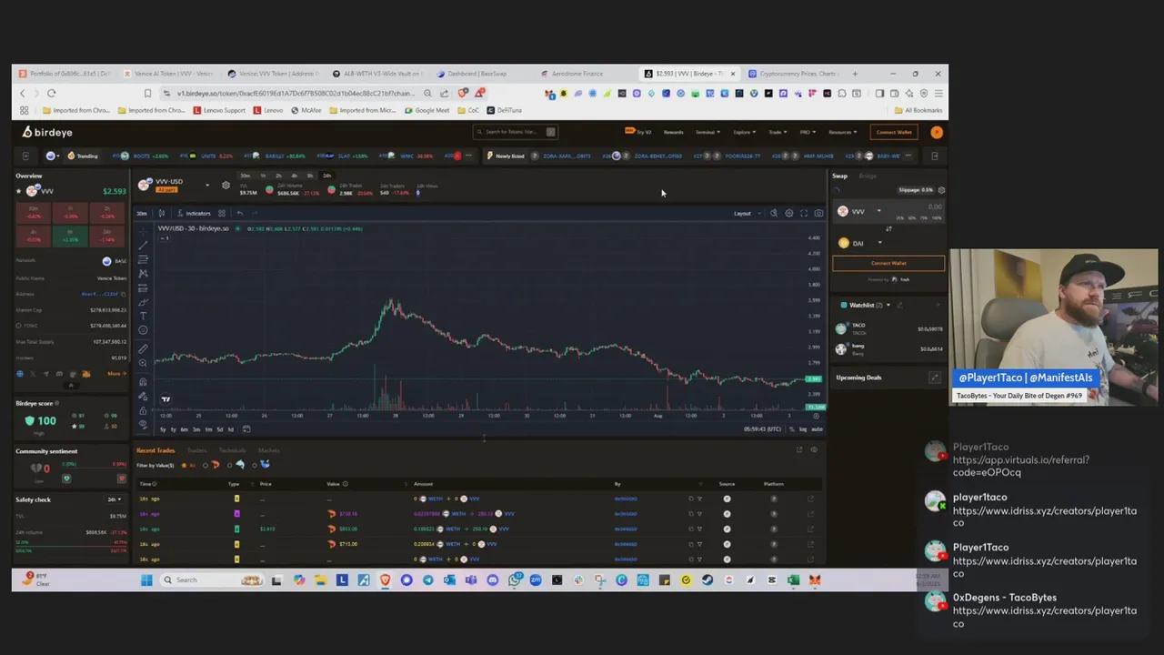Take chart snapshot with camera icon
This screenshot has width=1164, height=655.
(x=818, y=214)
